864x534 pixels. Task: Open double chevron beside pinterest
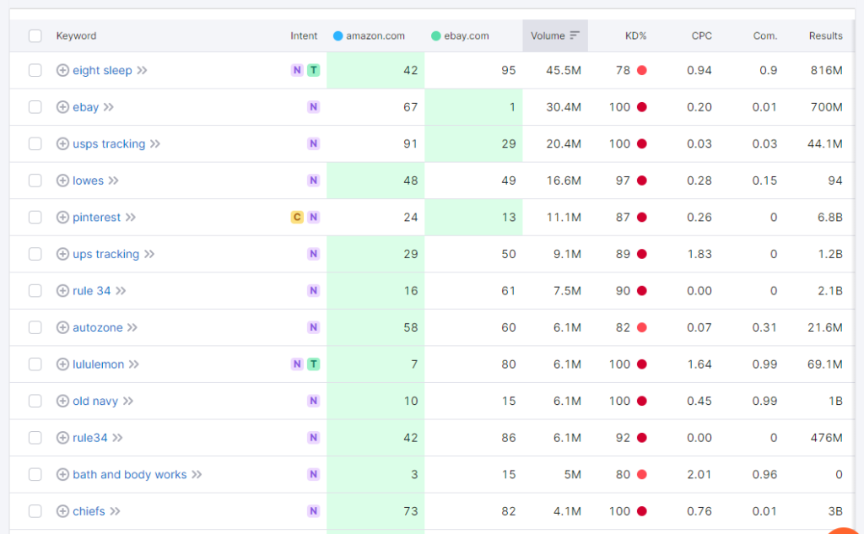[x=131, y=217]
